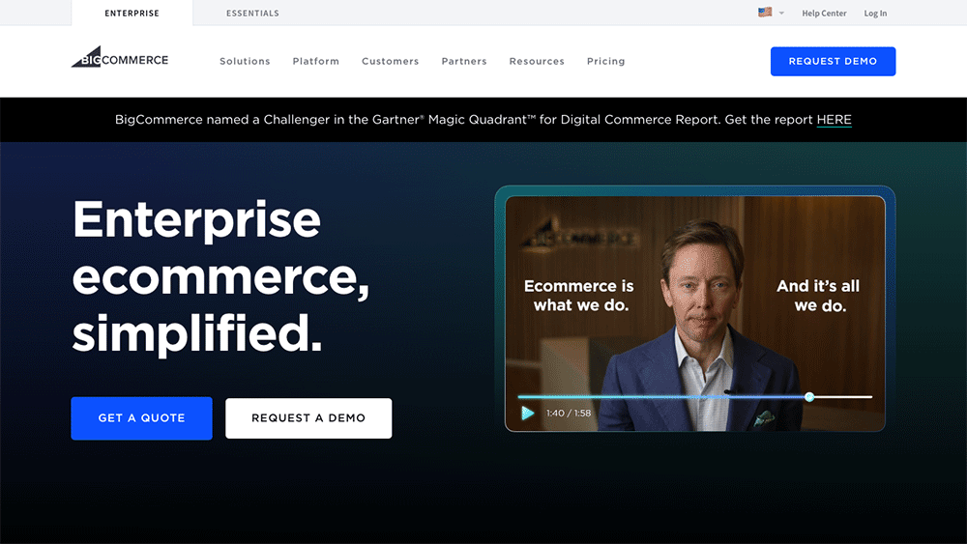Click the BigCommerce logo

120,57
